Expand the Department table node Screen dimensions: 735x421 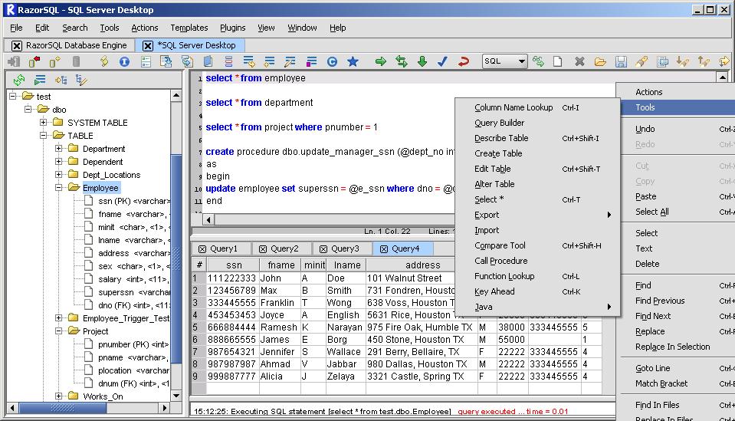[x=58, y=149]
